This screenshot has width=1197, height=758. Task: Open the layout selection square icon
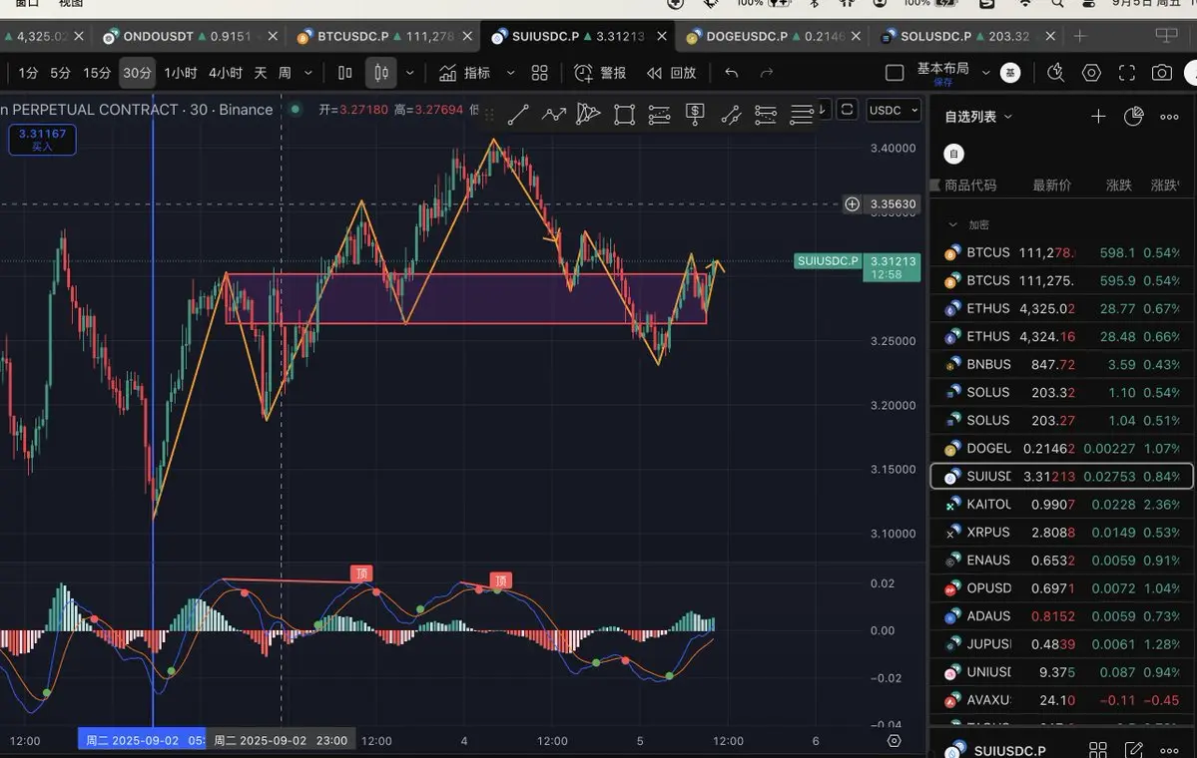pyautogui.click(x=894, y=73)
